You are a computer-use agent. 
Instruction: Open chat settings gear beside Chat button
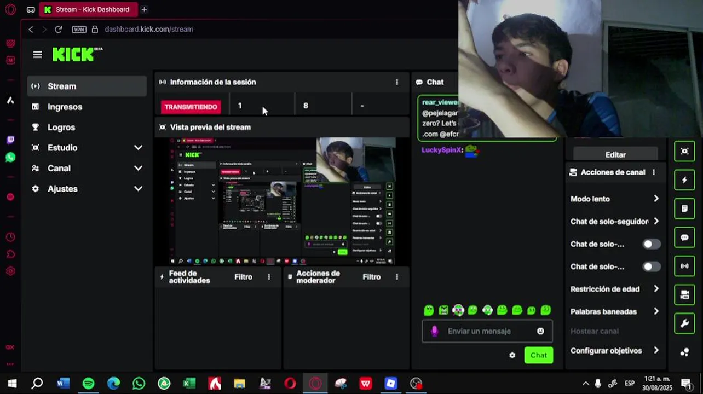click(512, 355)
